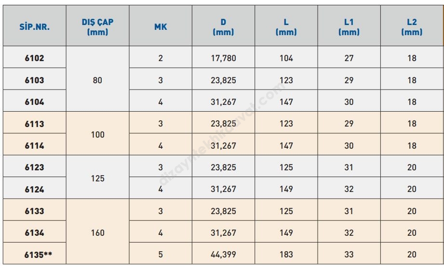The height and width of the screenshot is (268, 444).
Task: Select the DIŞ ÇAP (mm) header cell
Action: (98, 27)
